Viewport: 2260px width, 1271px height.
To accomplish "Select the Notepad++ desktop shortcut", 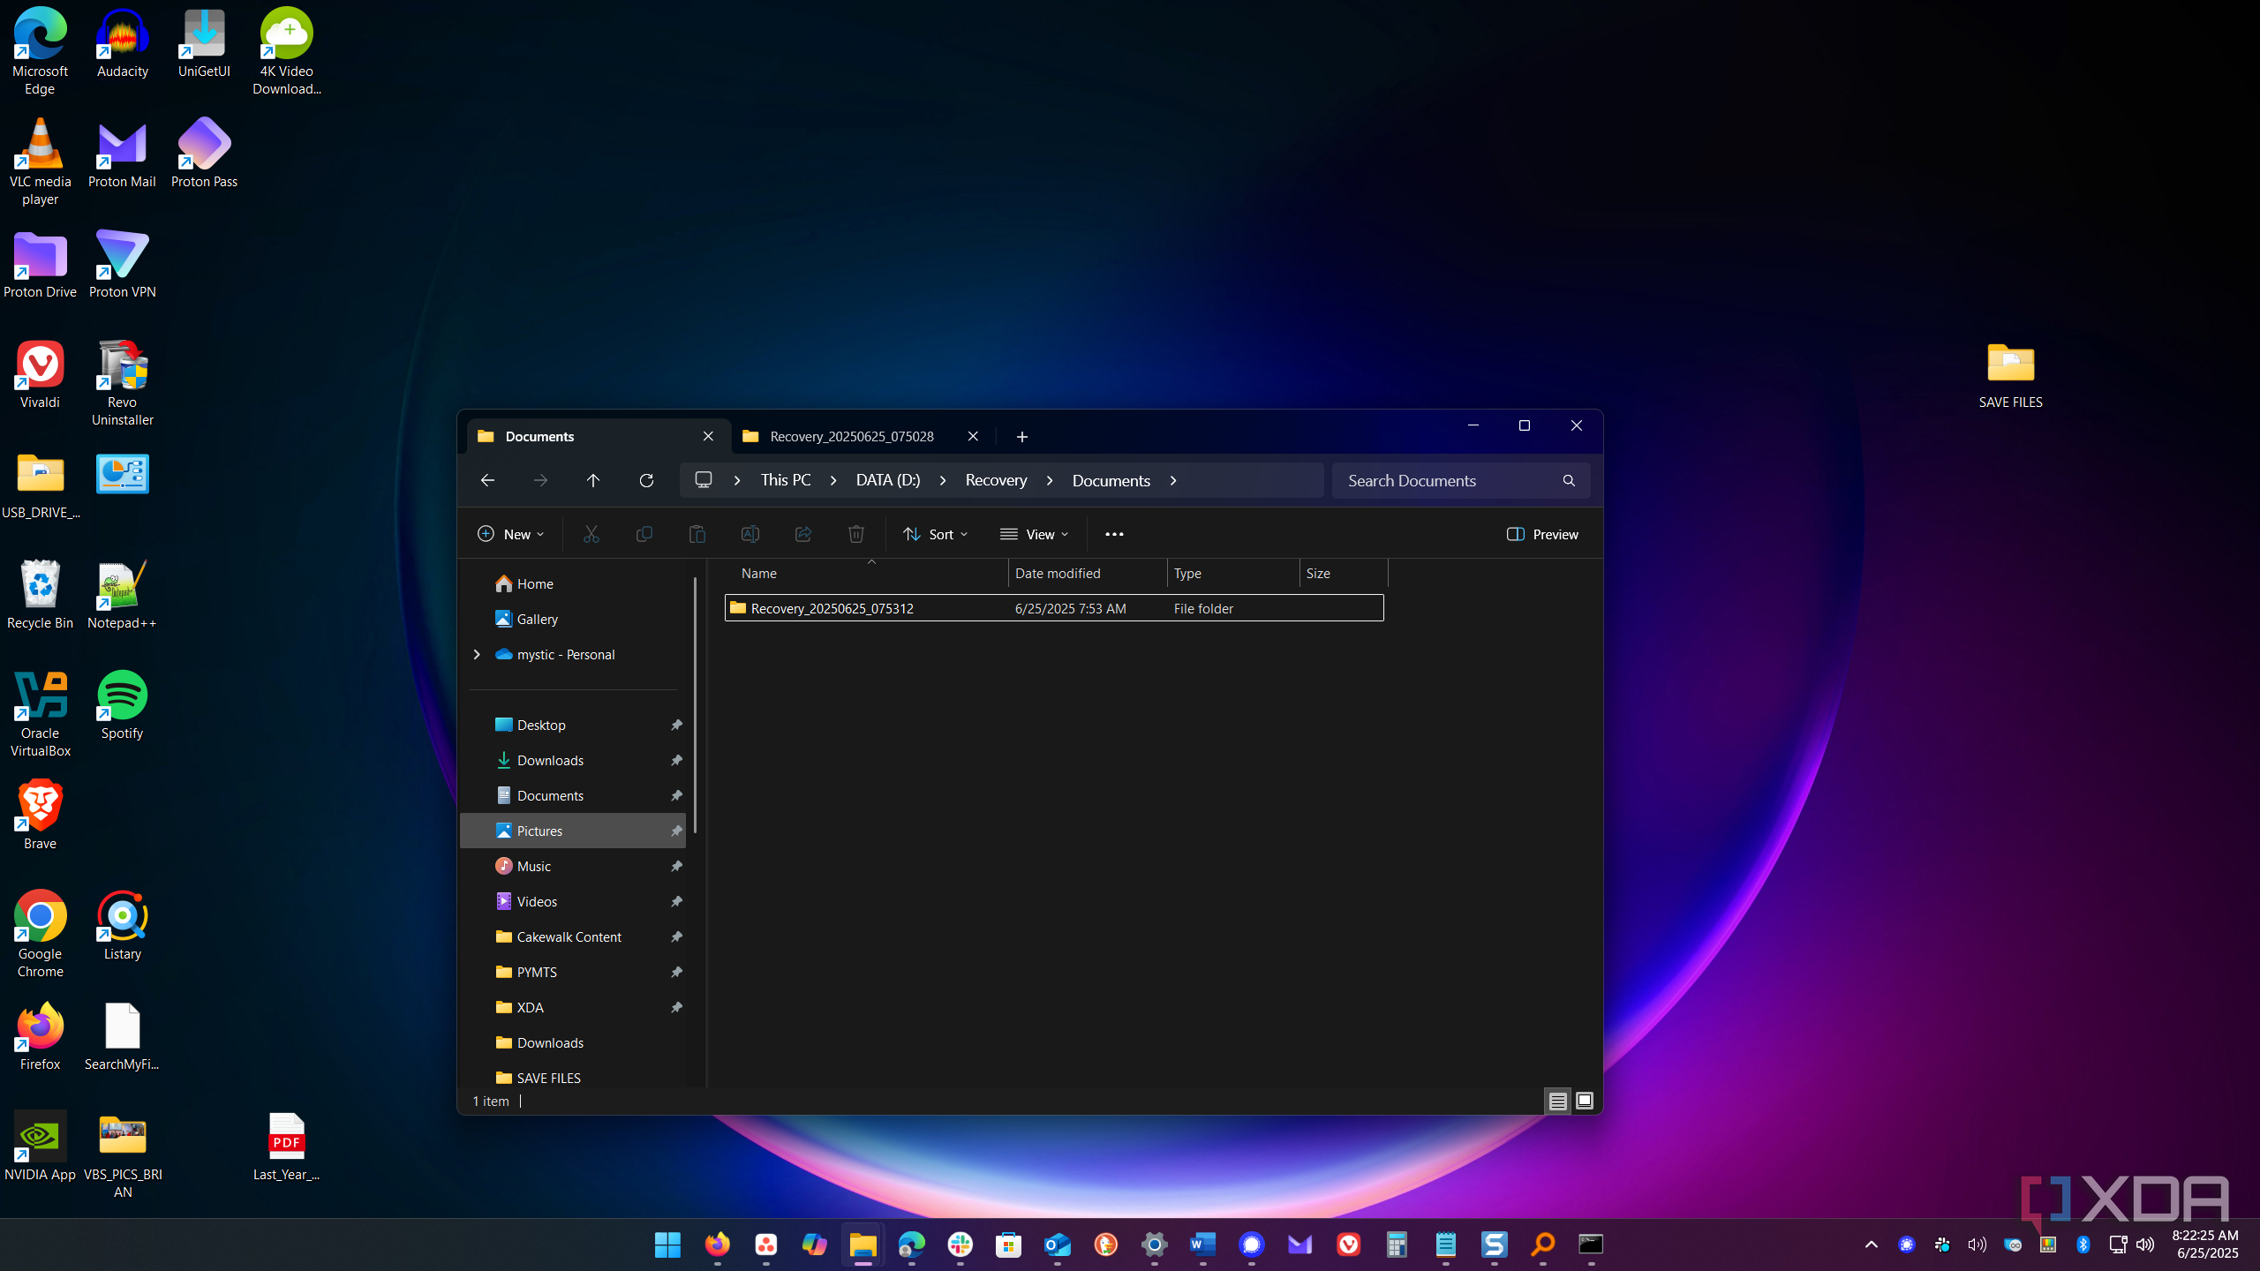I will click(122, 595).
